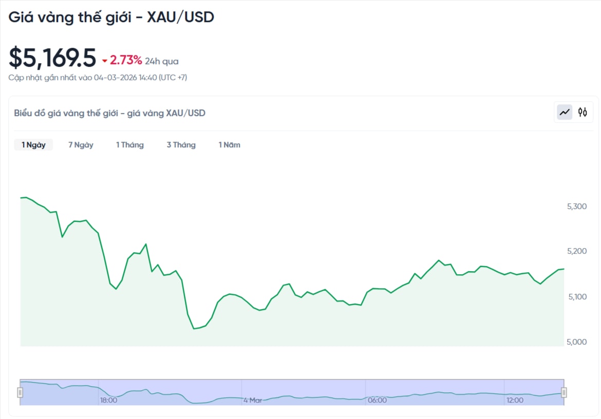601x419 pixels.
Task: Click the 5,000 y-axis label
Action: [x=576, y=342]
